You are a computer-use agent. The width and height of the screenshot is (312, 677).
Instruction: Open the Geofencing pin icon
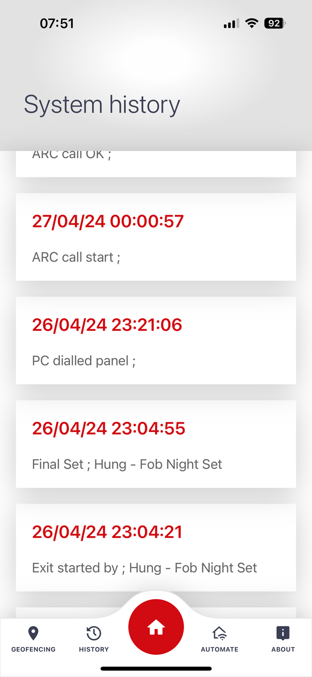[33, 633]
